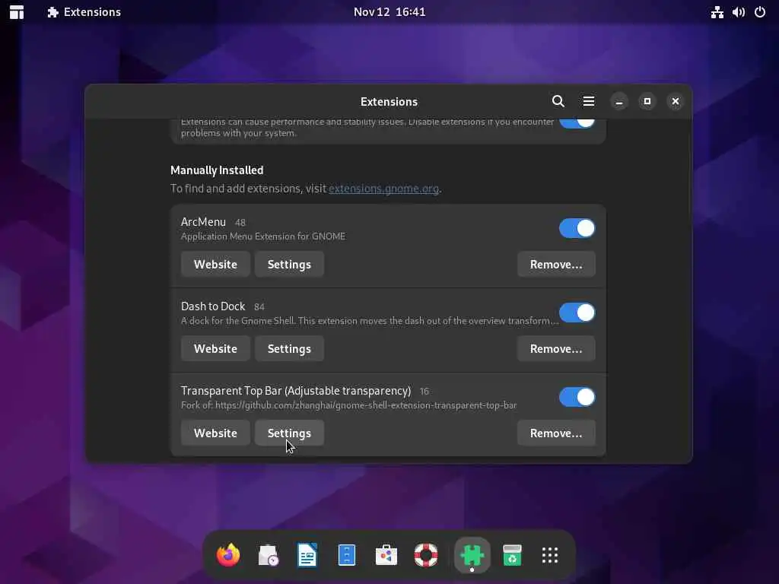This screenshot has width=779, height=584.
Task: Click the network status icon
Action: point(717,12)
